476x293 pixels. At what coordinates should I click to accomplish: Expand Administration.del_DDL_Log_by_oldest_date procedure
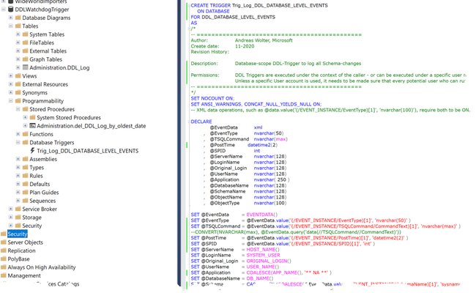tap(25, 126)
